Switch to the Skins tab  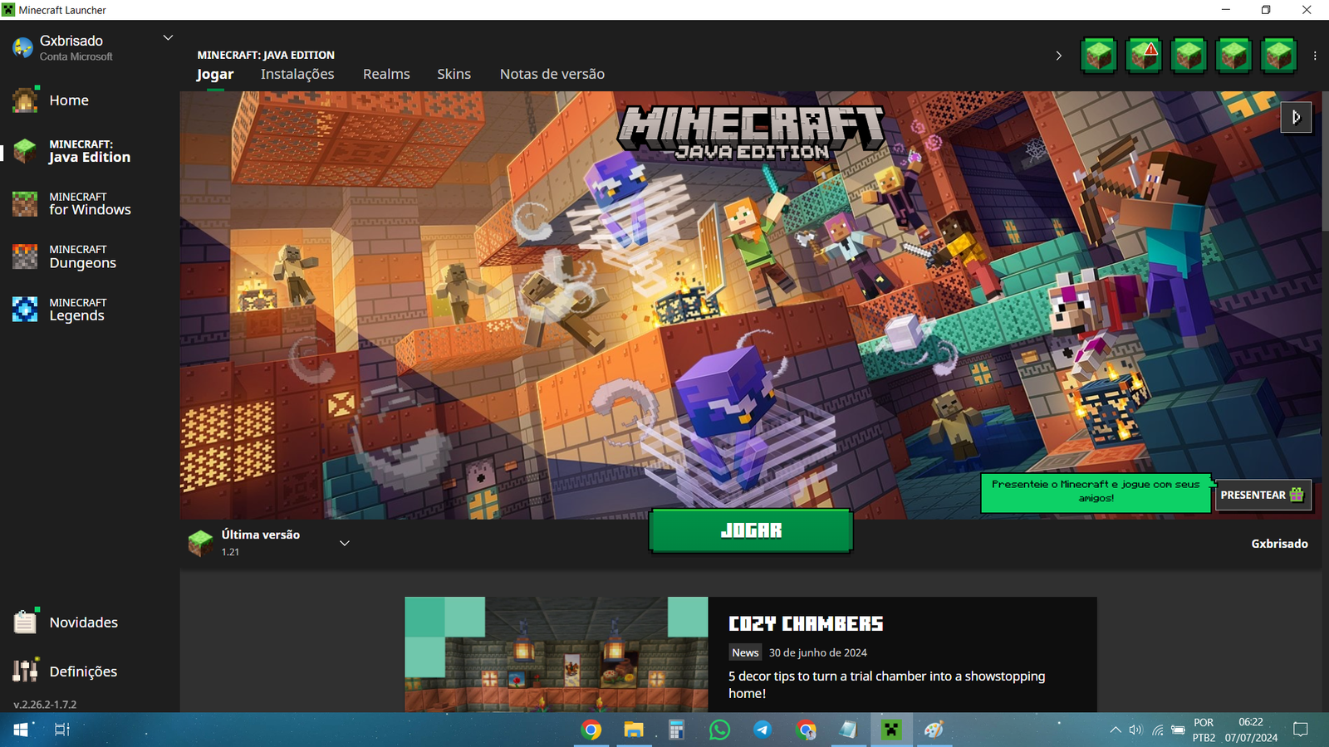[454, 74]
